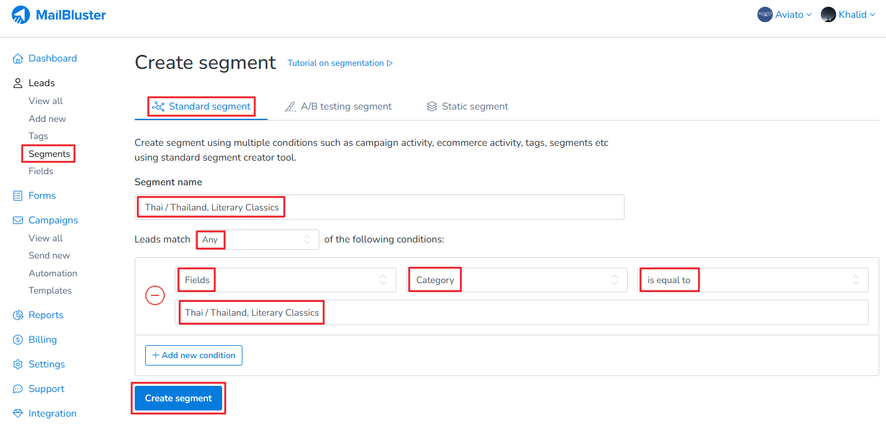This screenshot has height=432, width=886.
Task: Click the Settings gear icon
Action: click(x=18, y=364)
